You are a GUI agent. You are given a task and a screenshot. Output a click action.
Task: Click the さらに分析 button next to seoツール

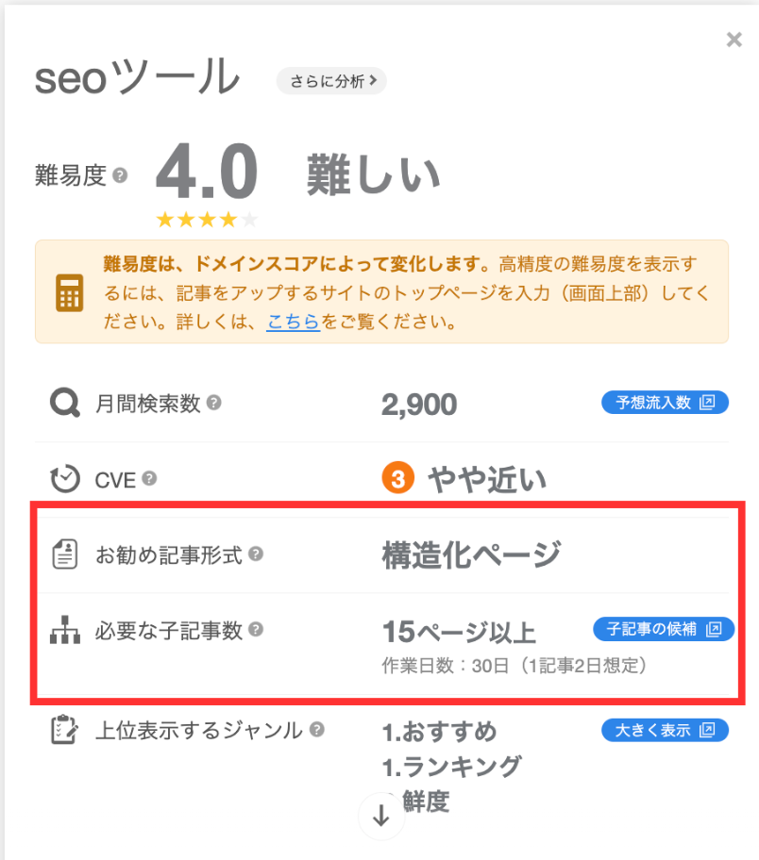click(330, 81)
